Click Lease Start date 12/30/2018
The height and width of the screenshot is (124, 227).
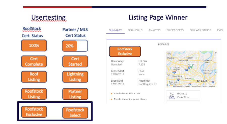(118, 74)
